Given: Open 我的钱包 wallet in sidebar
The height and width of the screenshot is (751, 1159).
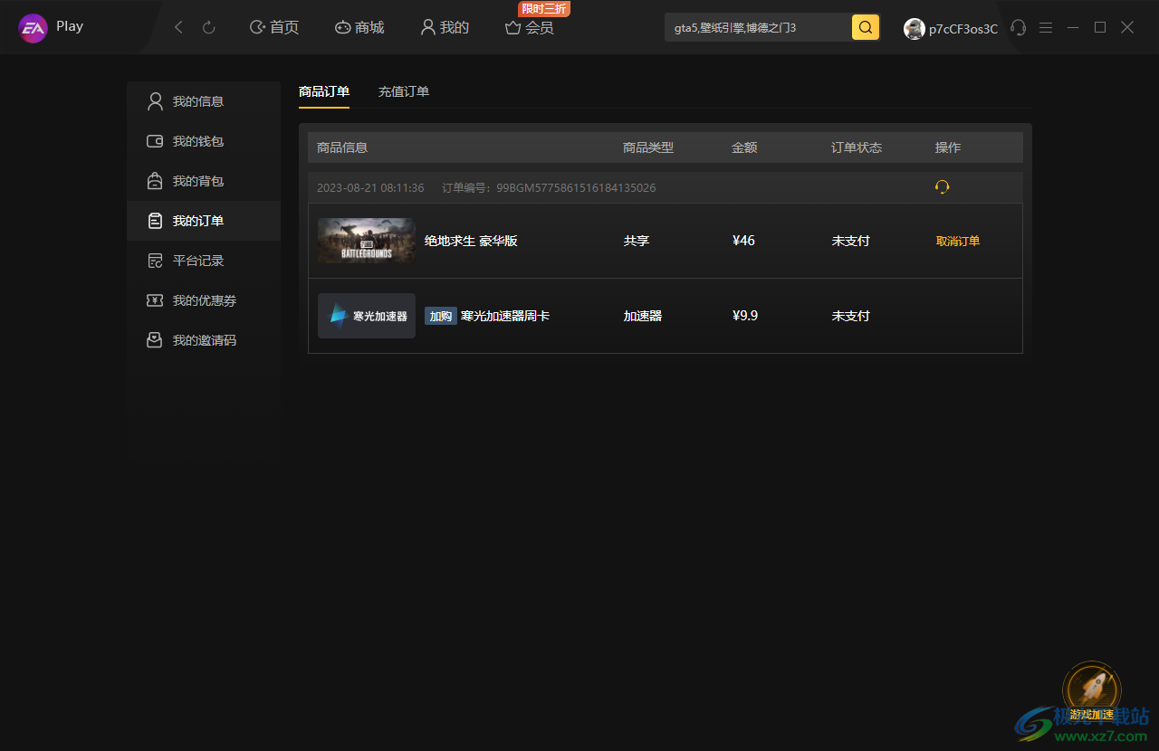Looking at the screenshot, I should (x=204, y=141).
